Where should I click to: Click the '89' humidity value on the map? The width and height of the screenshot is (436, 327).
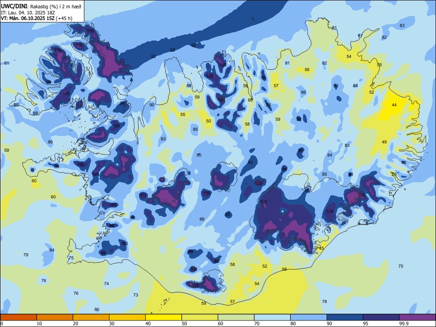click(x=35, y=113)
